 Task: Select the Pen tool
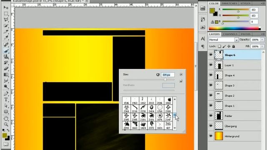(6, 93)
